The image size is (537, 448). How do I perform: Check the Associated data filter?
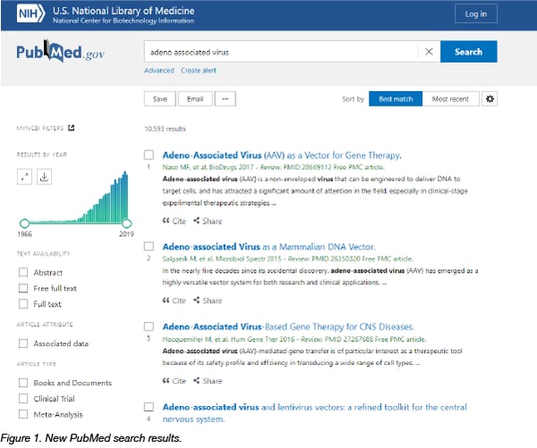point(23,343)
